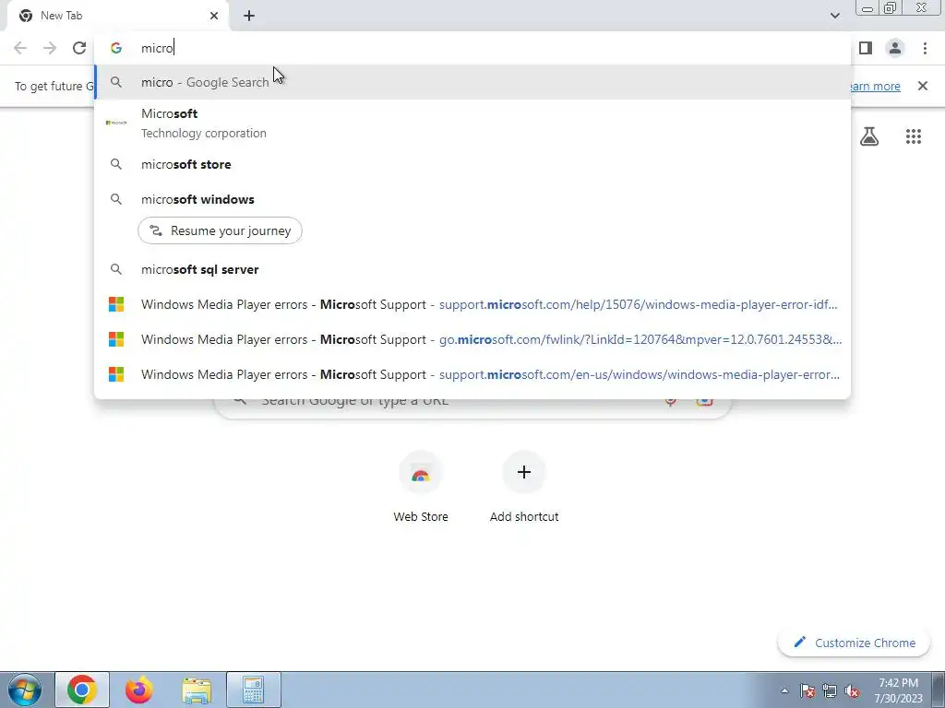Open the Calculator taskbar button
Image resolution: width=945 pixels, height=708 pixels.
pos(254,690)
